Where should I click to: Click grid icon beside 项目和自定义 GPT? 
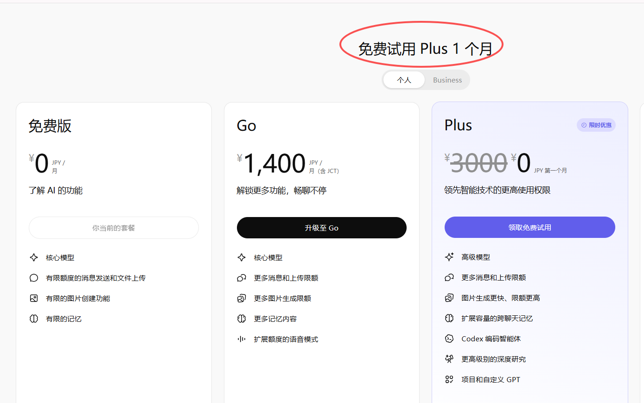pyautogui.click(x=449, y=379)
